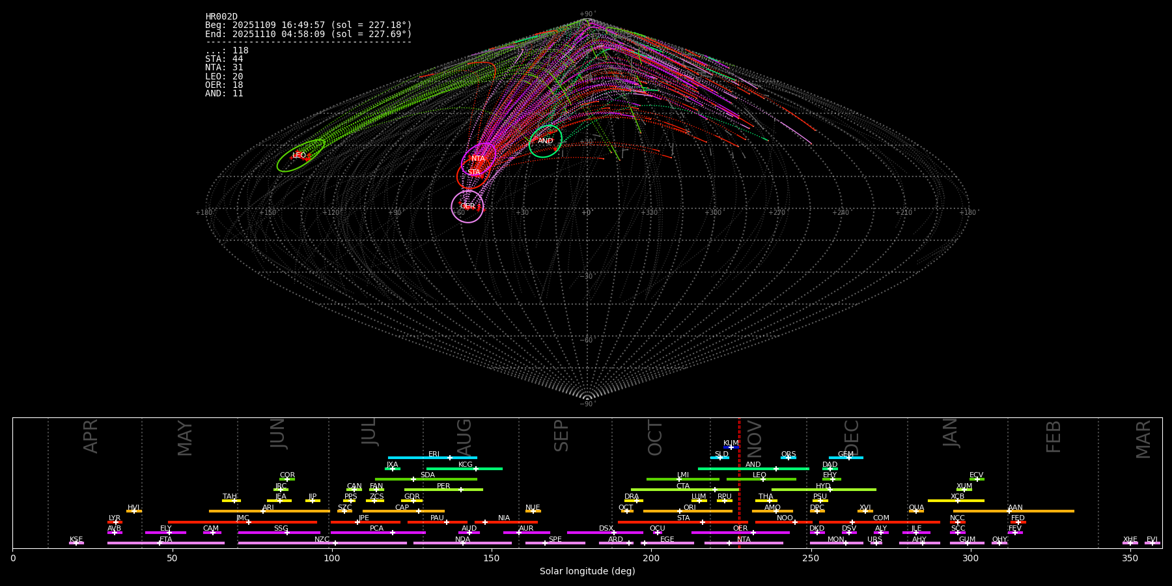Click the KUM blue shower bar
The width and height of the screenshot is (1172, 586).
pyautogui.click(x=731, y=447)
